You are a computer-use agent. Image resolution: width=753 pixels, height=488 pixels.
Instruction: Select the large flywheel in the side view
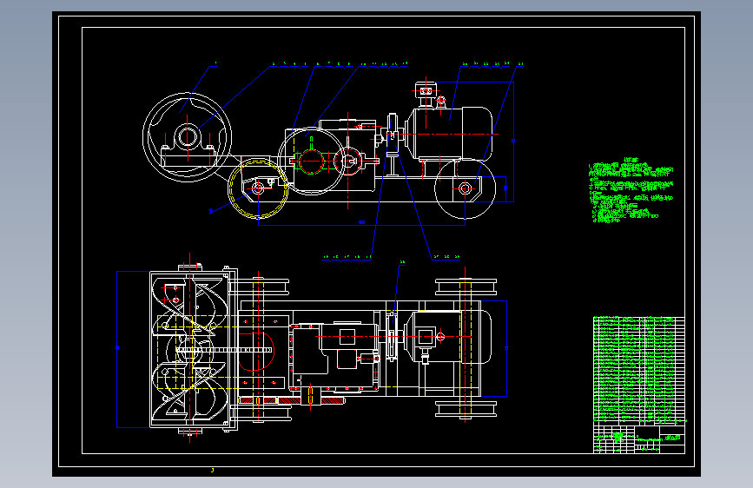tap(188, 137)
